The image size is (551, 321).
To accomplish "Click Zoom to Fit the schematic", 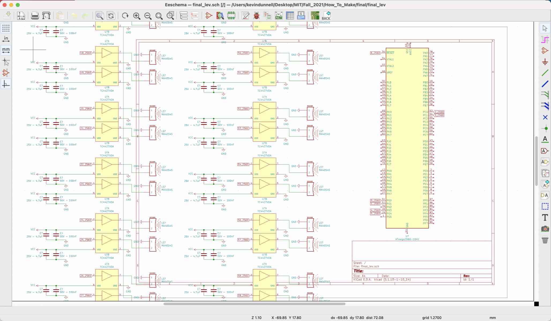I will point(159,16).
